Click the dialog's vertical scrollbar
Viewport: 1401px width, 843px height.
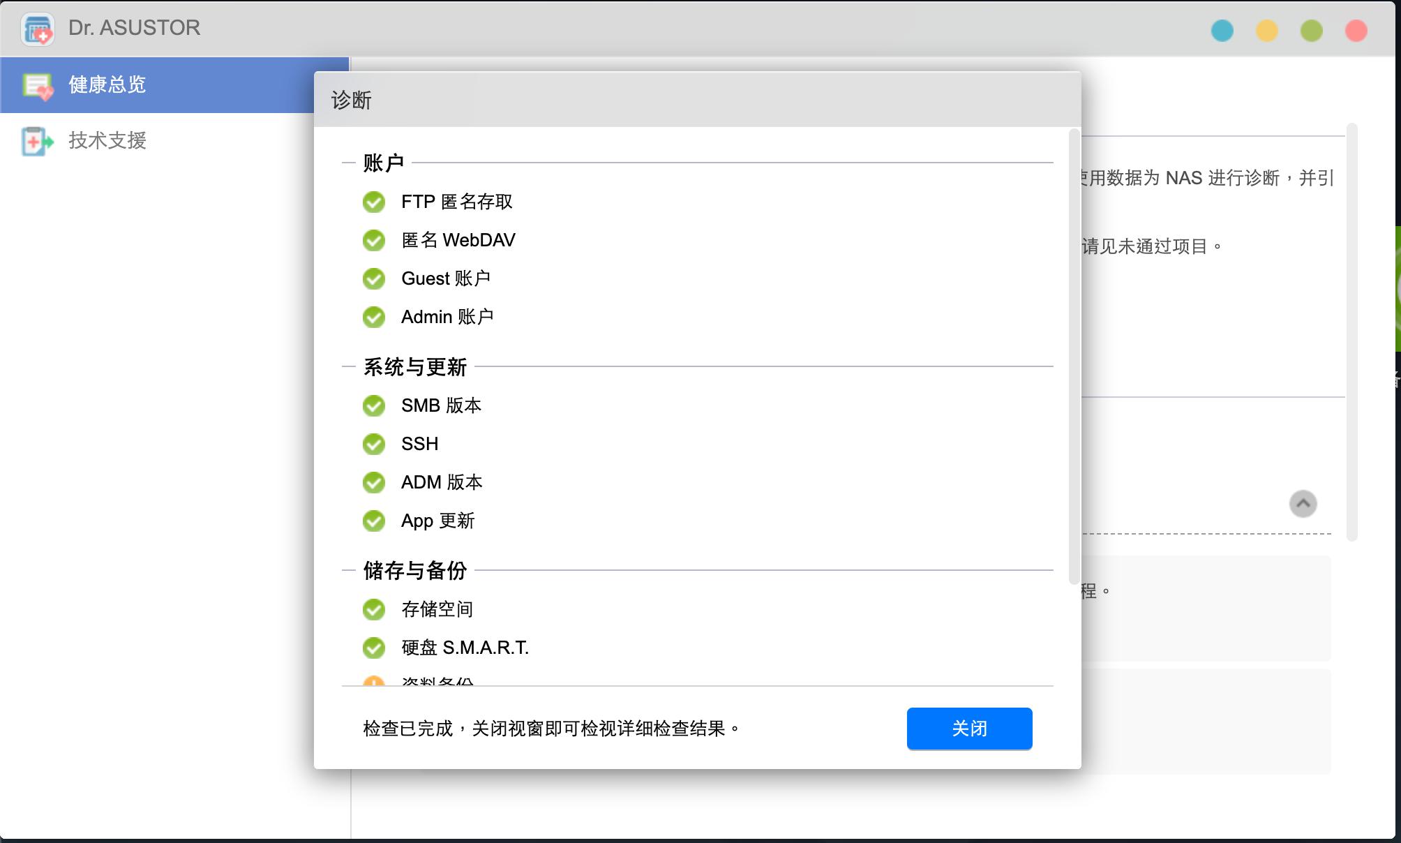tap(1074, 356)
